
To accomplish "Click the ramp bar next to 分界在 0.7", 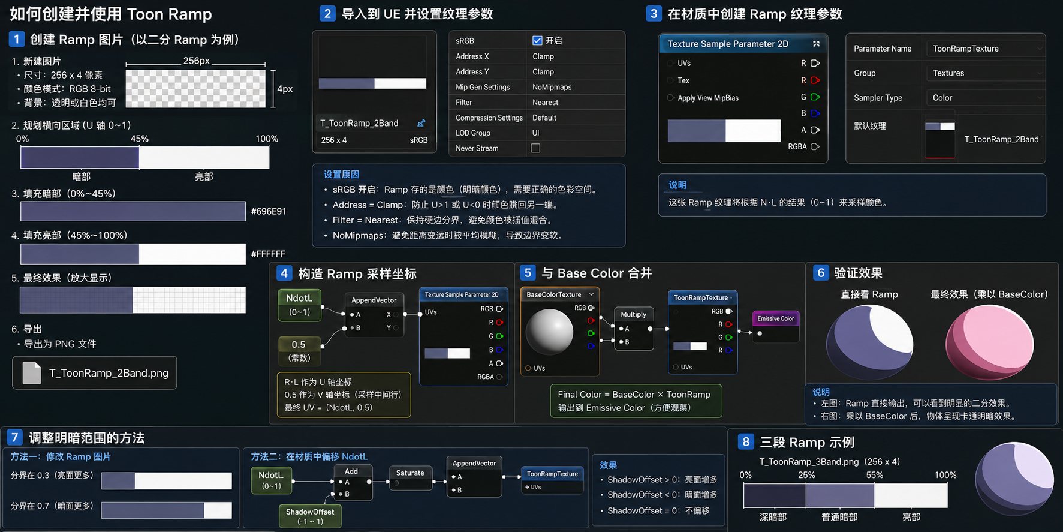I will point(167,510).
